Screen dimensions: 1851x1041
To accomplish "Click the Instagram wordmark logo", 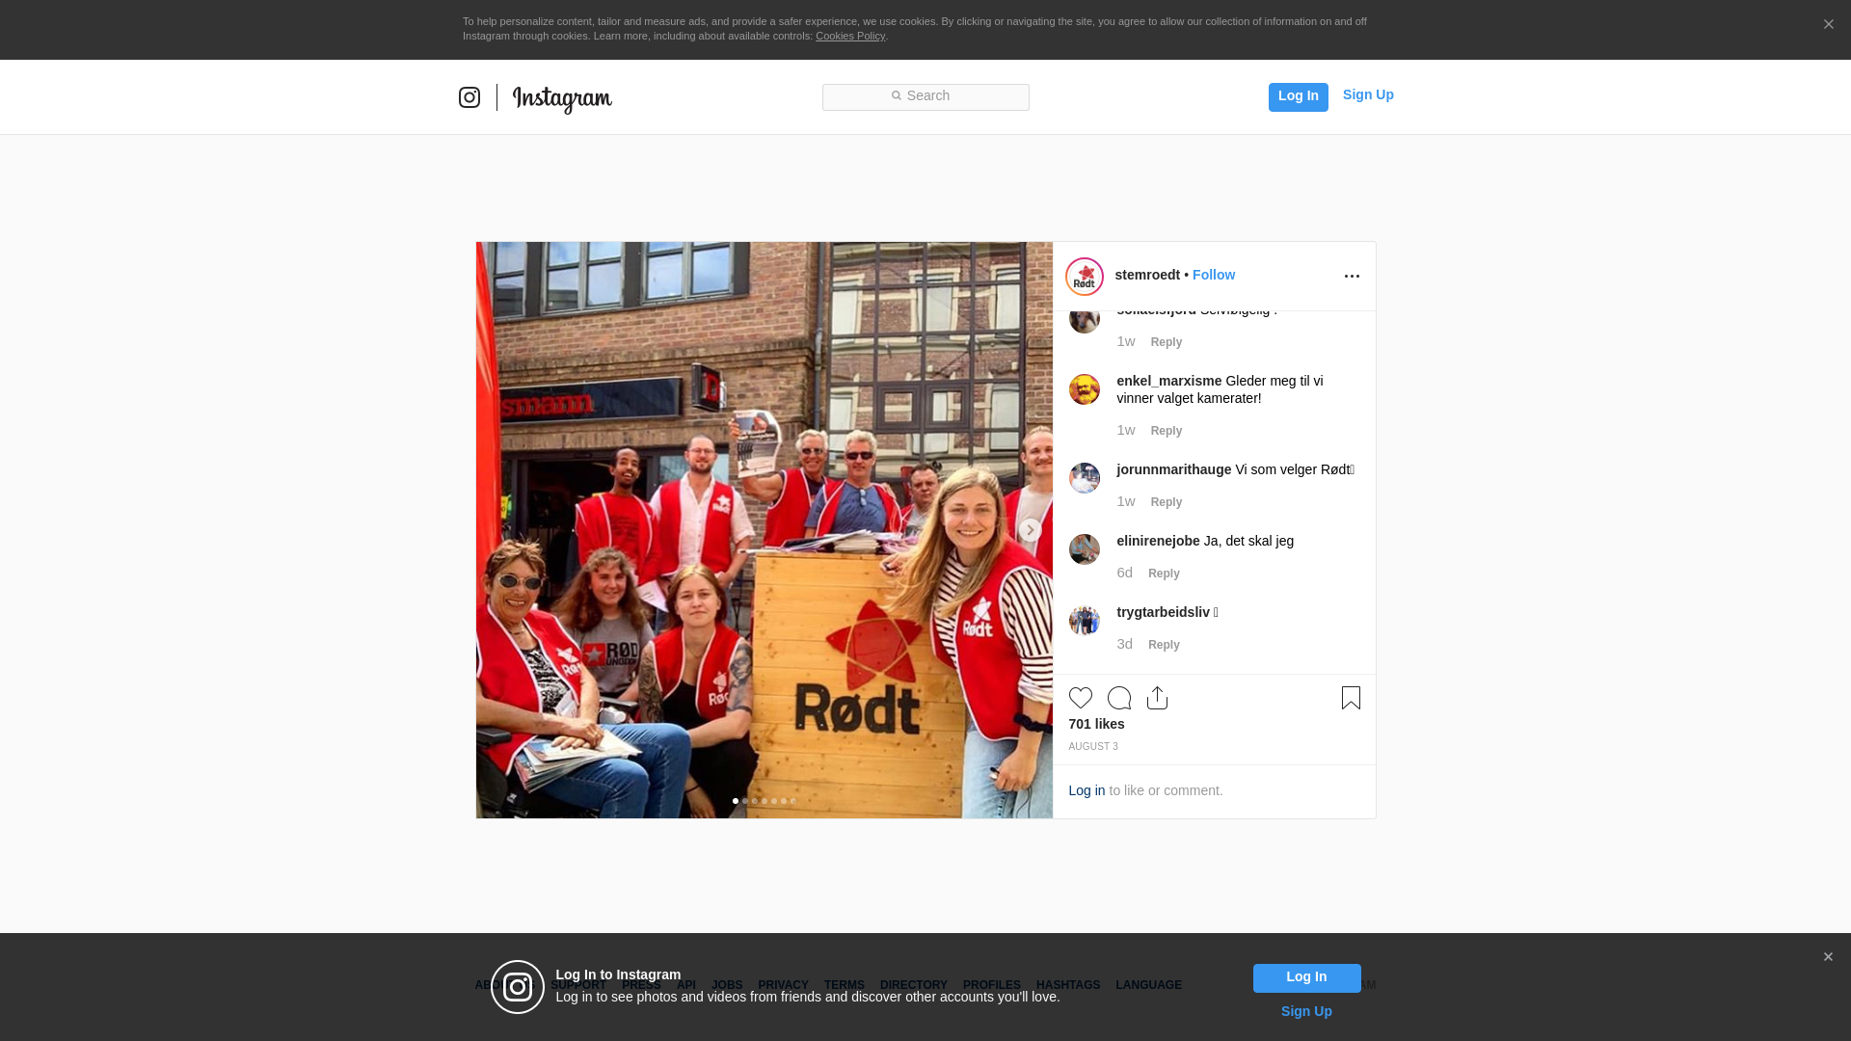I will tap(562, 98).
